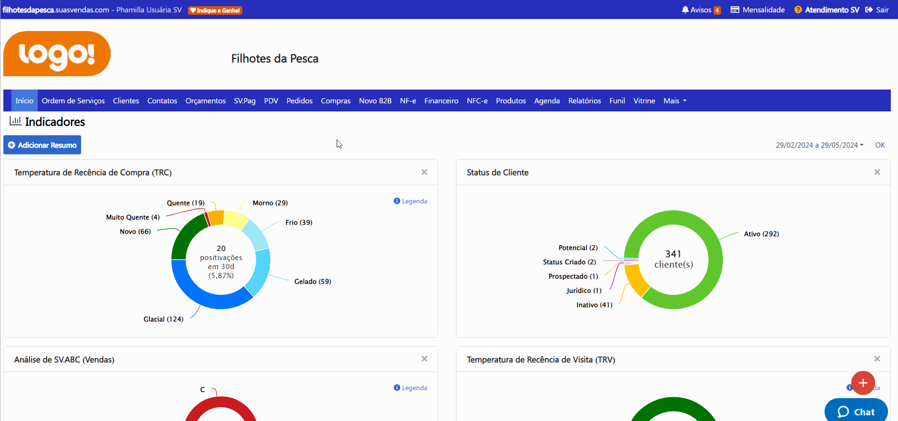Open the PDV menu
The width and height of the screenshot is (898, 421).
pos(271,100)
